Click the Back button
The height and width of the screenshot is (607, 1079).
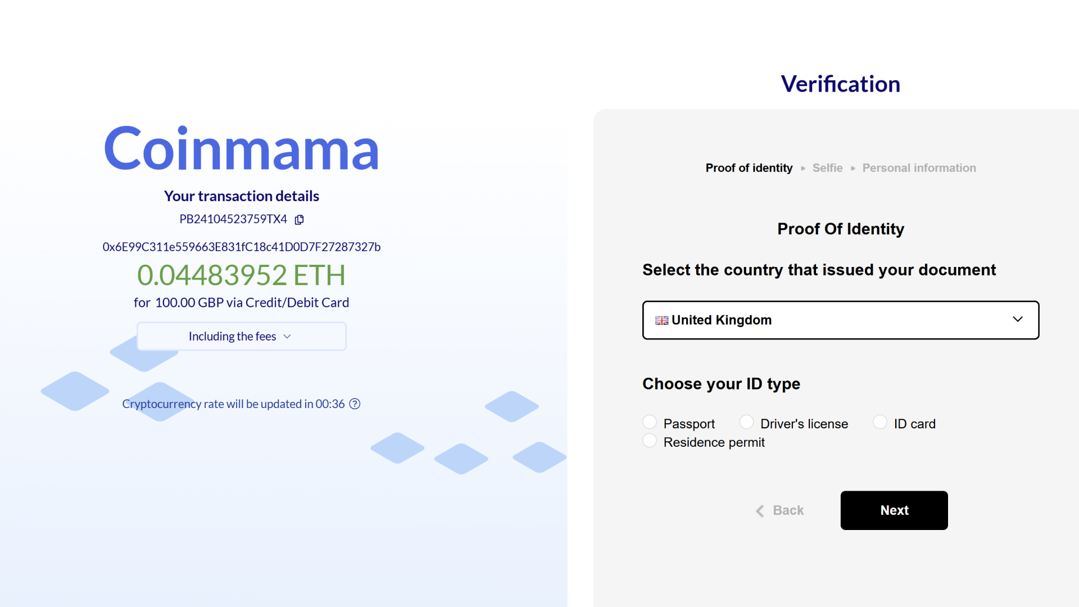coord(778,510)
